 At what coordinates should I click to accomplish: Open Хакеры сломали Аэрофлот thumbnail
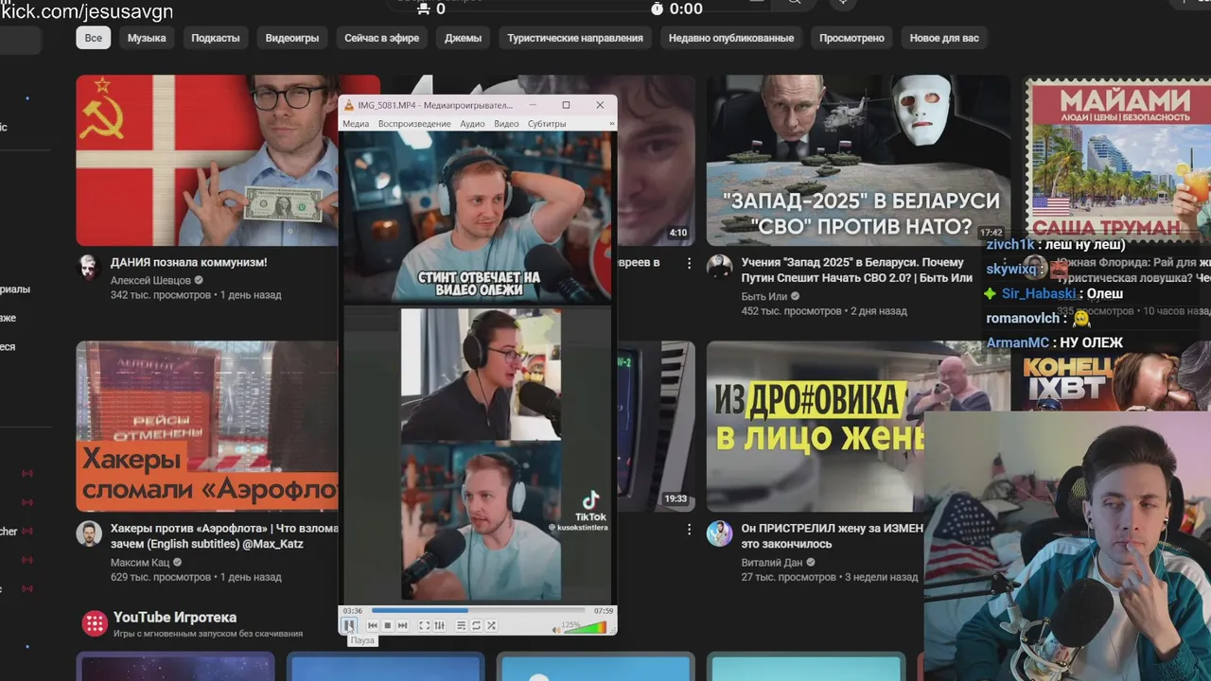point(206,426)
